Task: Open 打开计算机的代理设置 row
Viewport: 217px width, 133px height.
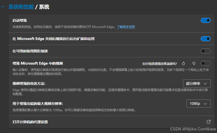Action: [x=112, y=122]
